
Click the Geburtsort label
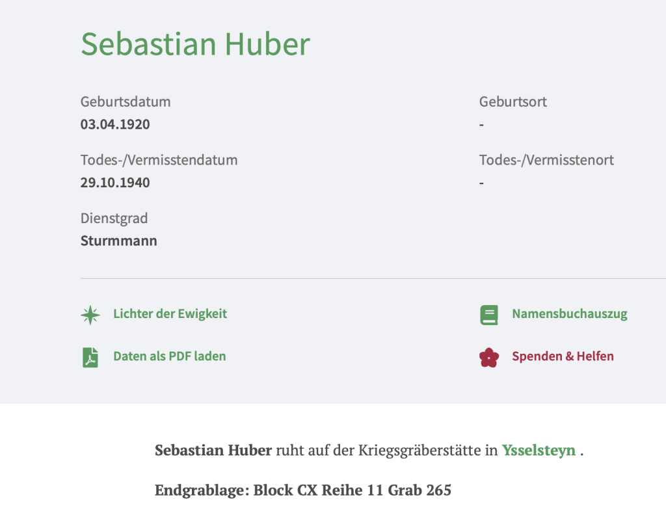coord(513,102)
